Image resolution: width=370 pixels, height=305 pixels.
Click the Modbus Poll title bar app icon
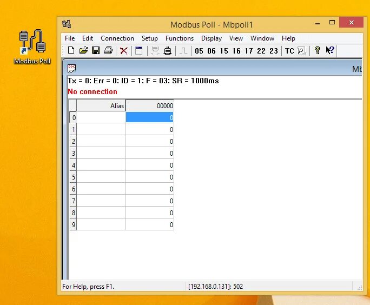[67, 24]
